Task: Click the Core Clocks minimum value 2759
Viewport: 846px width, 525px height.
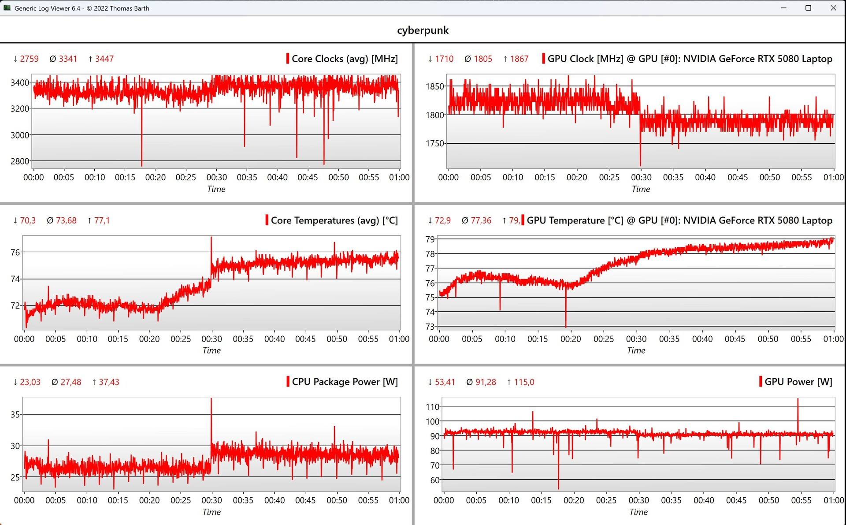Action: tap(29, 59)
